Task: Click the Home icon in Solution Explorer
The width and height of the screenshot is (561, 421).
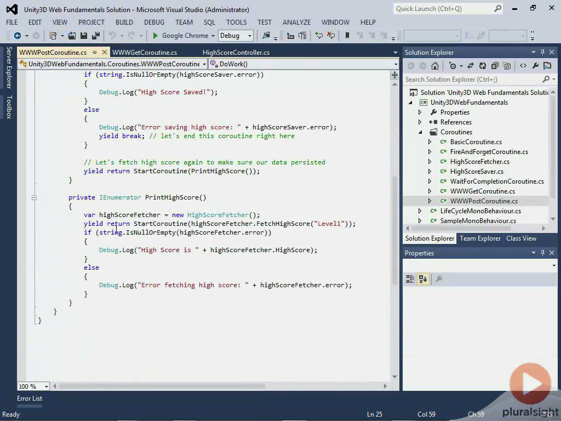Action: (x=435, y=66)
